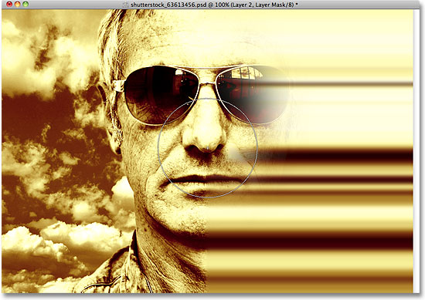Viewport: 425px width, 300px height.
Task: Close the shutterstock_63613456.psd window
Action: 9,4
